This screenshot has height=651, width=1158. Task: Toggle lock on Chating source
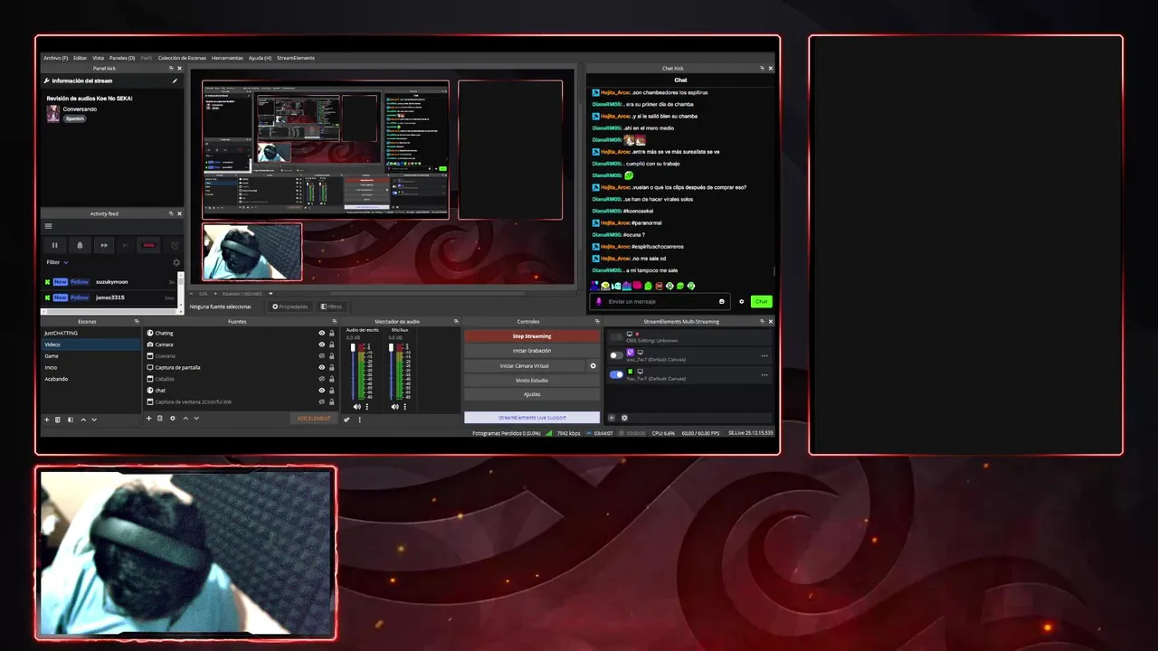click(x=331, y=333)
